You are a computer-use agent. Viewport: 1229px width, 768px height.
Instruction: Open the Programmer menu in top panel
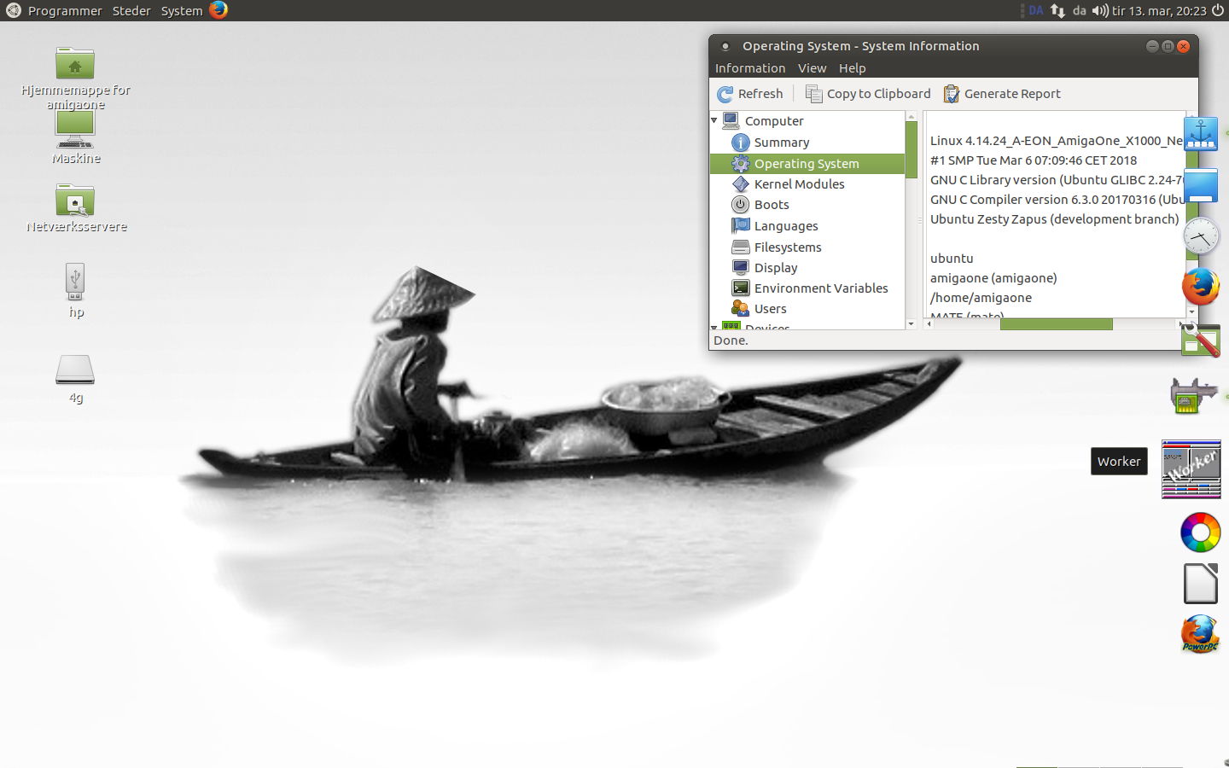pos(64,11)
